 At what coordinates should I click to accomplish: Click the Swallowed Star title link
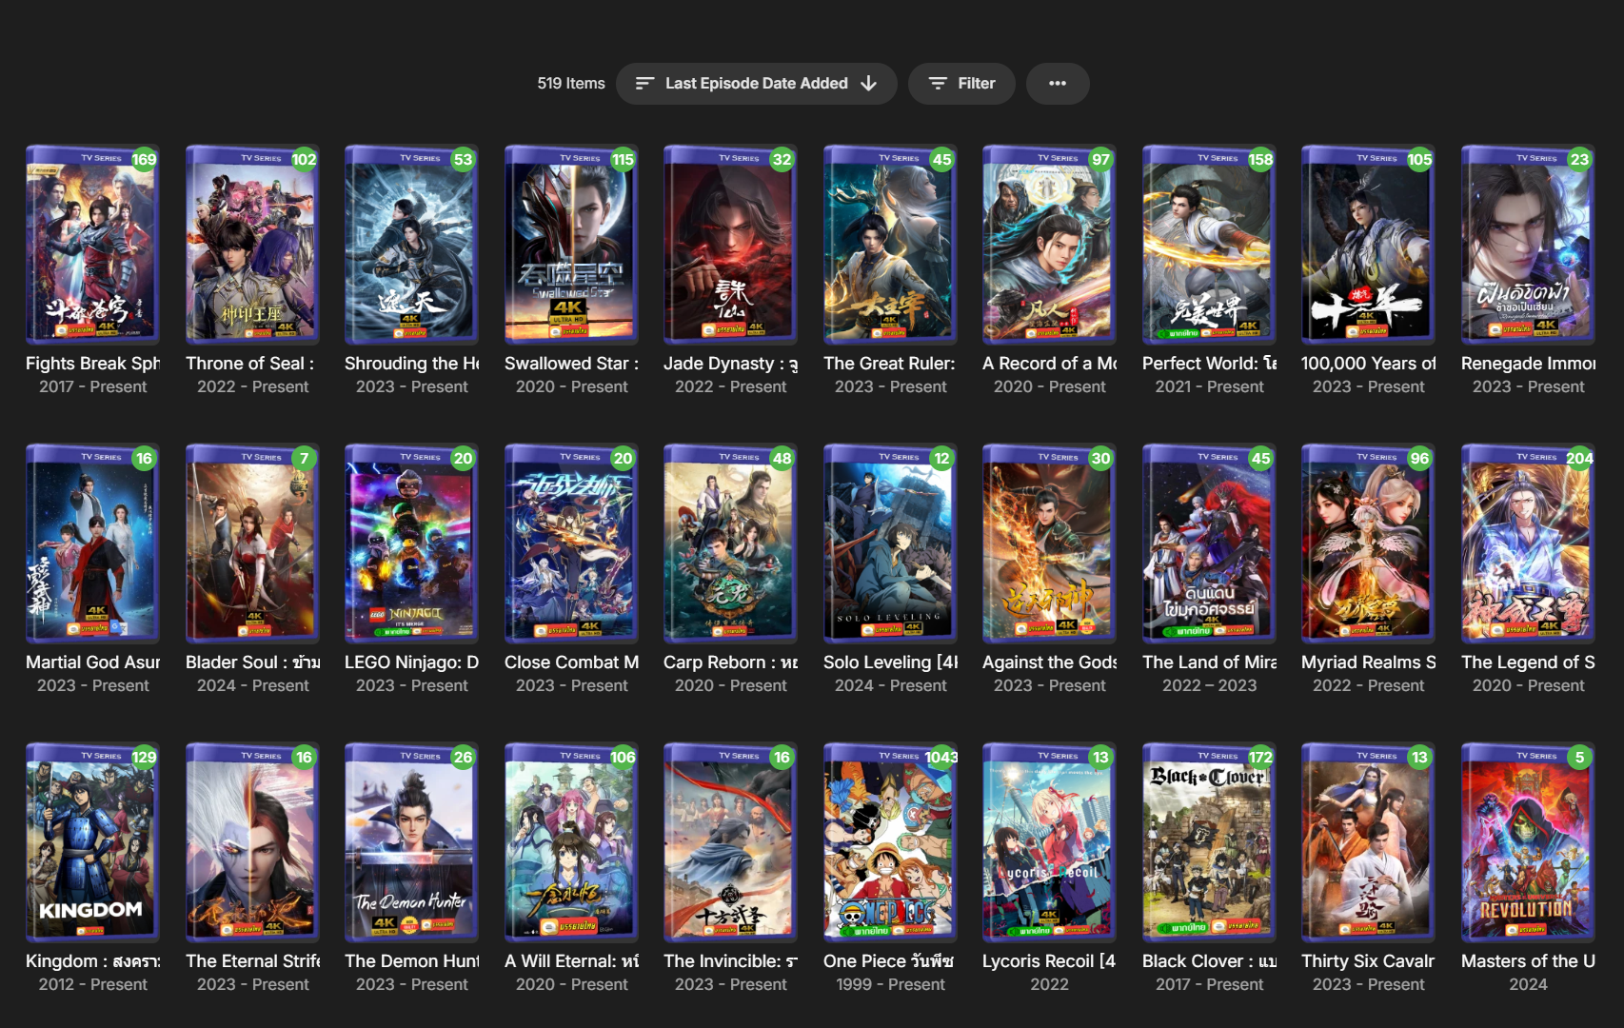(x=571, y=364)
